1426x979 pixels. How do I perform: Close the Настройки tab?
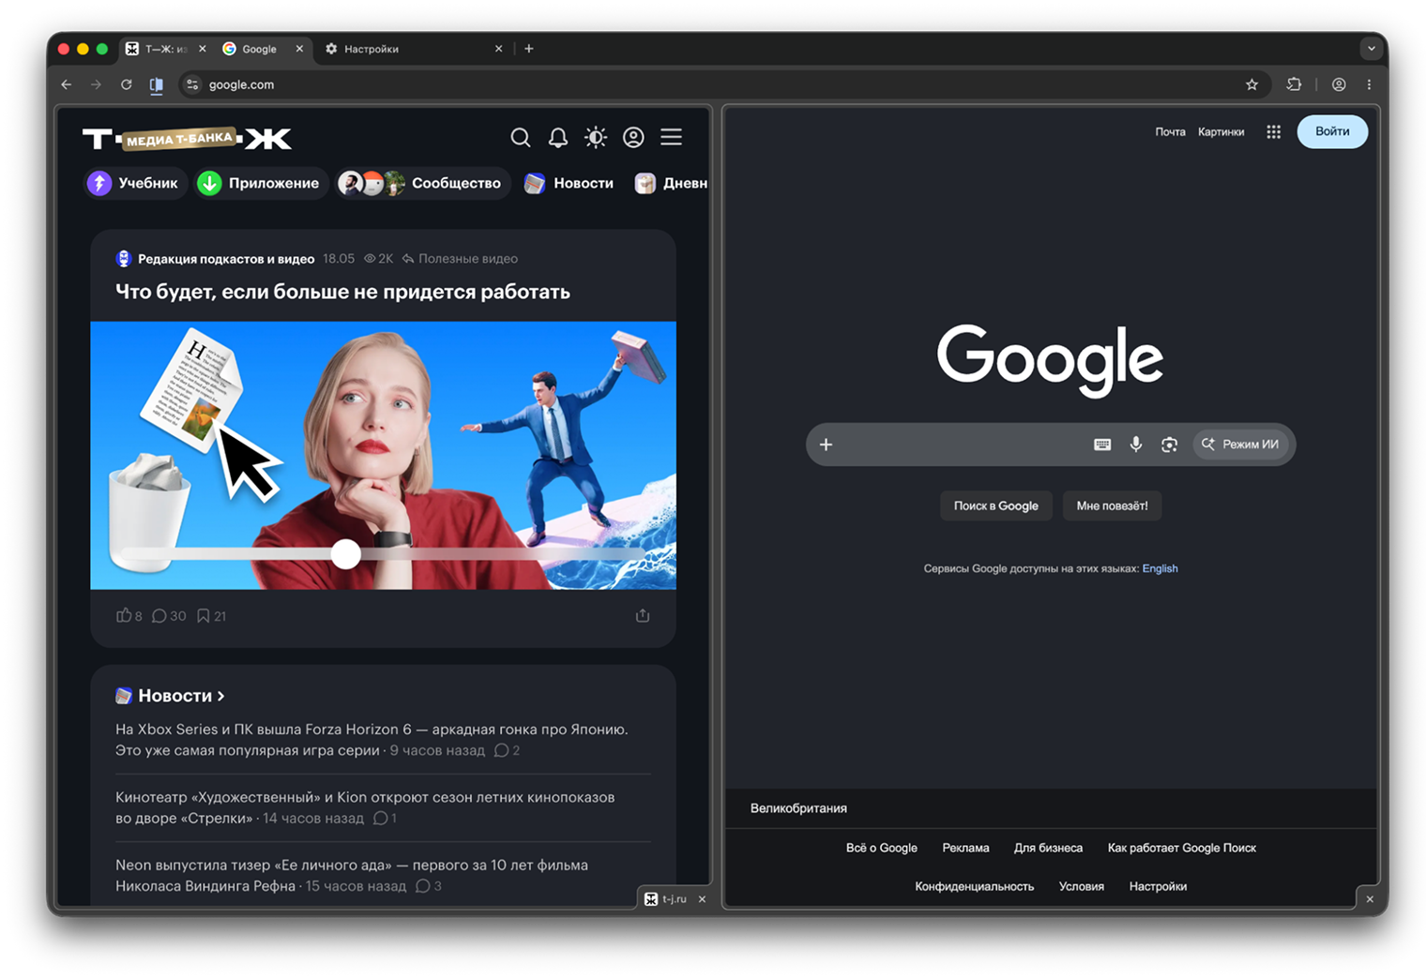point(498,49)
